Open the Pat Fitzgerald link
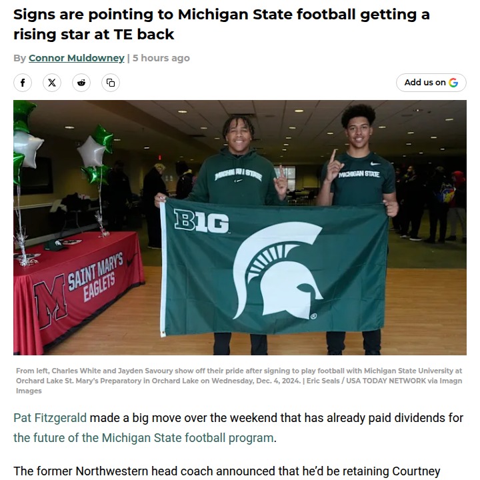 (x=50, y=419)
